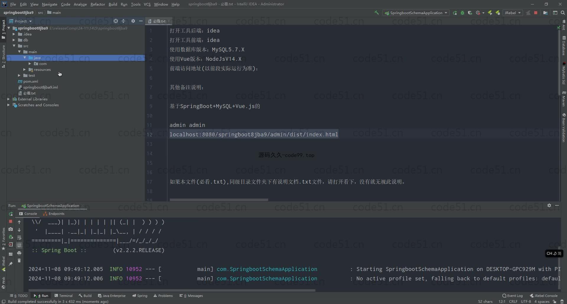Image resolution: width=567 pixels, height=304 pixels.
Task: Expand the db folder
Action: click(x=14, y=40)
